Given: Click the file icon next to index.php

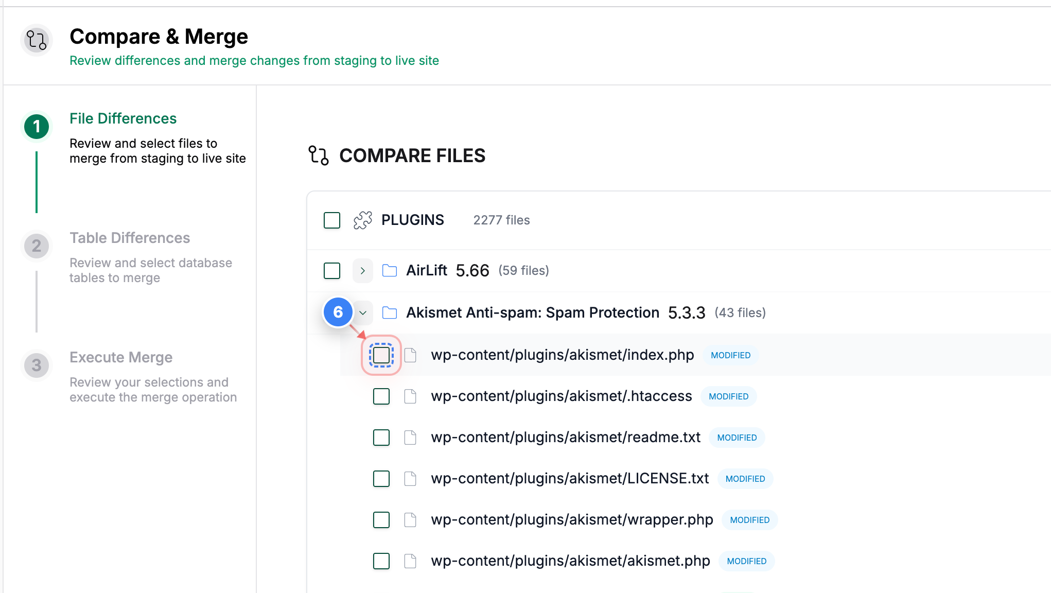Looking at the screenshot, I should (410, 355).
